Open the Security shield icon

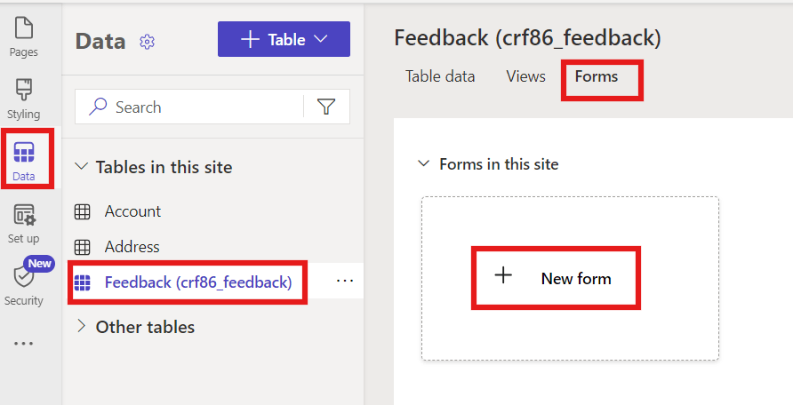pos(23,277)
